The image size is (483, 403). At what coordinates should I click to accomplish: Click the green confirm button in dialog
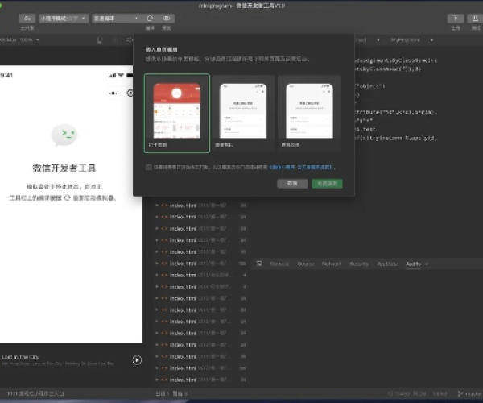(x=327, y=184)
